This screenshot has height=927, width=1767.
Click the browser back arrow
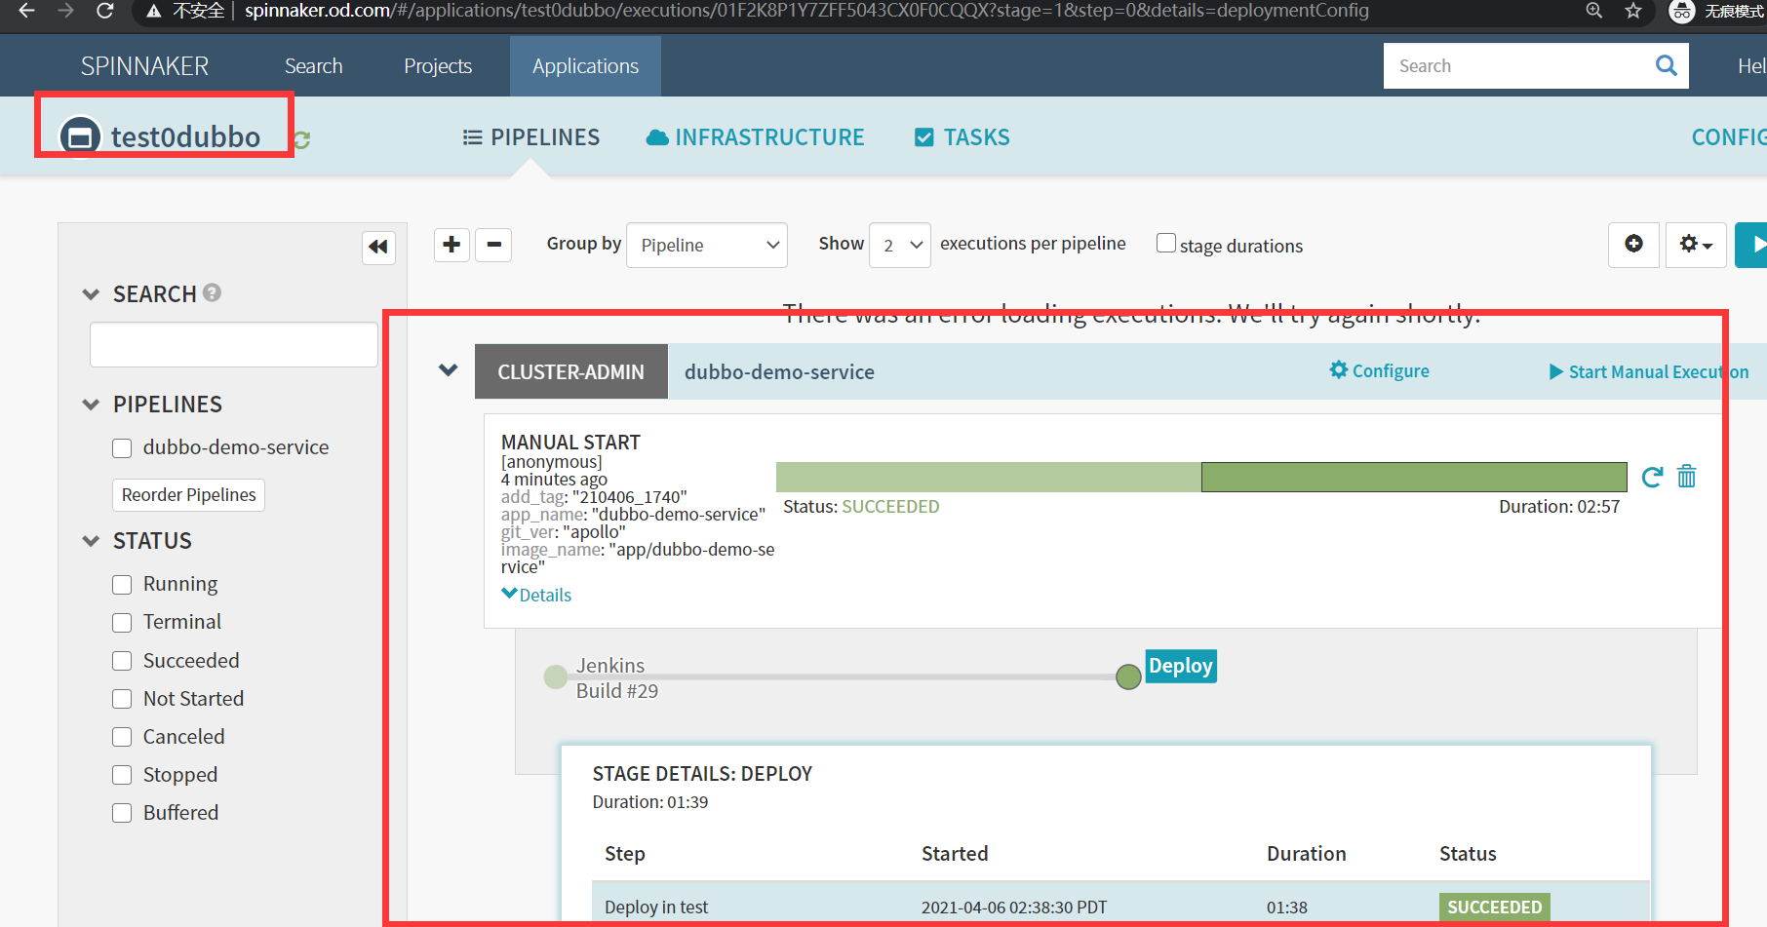coord(26,11)
